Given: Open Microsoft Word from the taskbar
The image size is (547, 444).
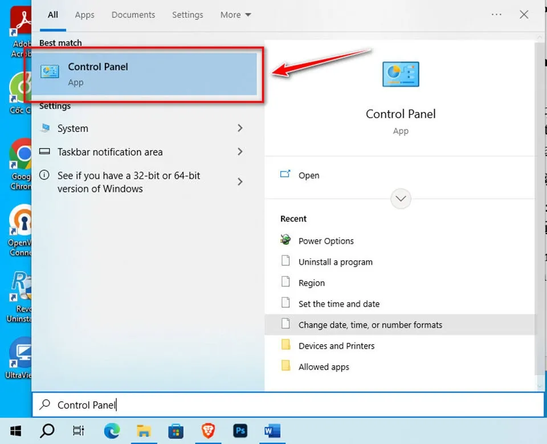Looking at the screenshot, I should pos(272,431).
